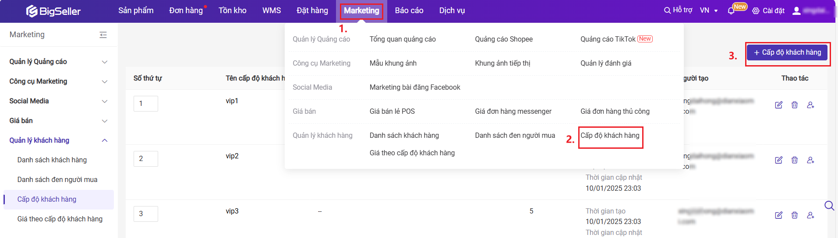Click the edit icon for vip1 row
838x238 pixels.
(778, 105)
